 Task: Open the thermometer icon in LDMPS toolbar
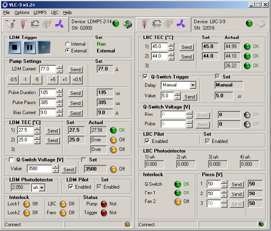click(24, 24)
